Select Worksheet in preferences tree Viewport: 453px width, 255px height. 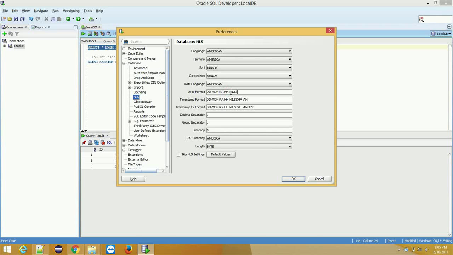[x=141, y=136]
